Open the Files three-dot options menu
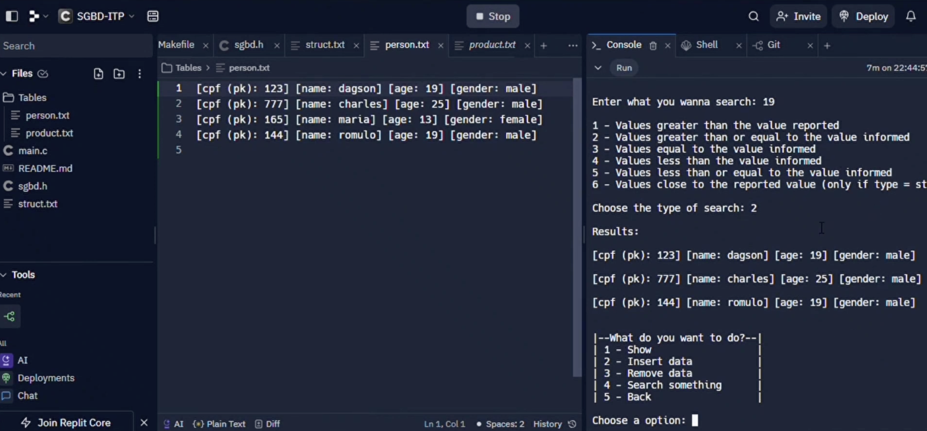Viewport: 927px width, 431px height. [x=140, y=74]
